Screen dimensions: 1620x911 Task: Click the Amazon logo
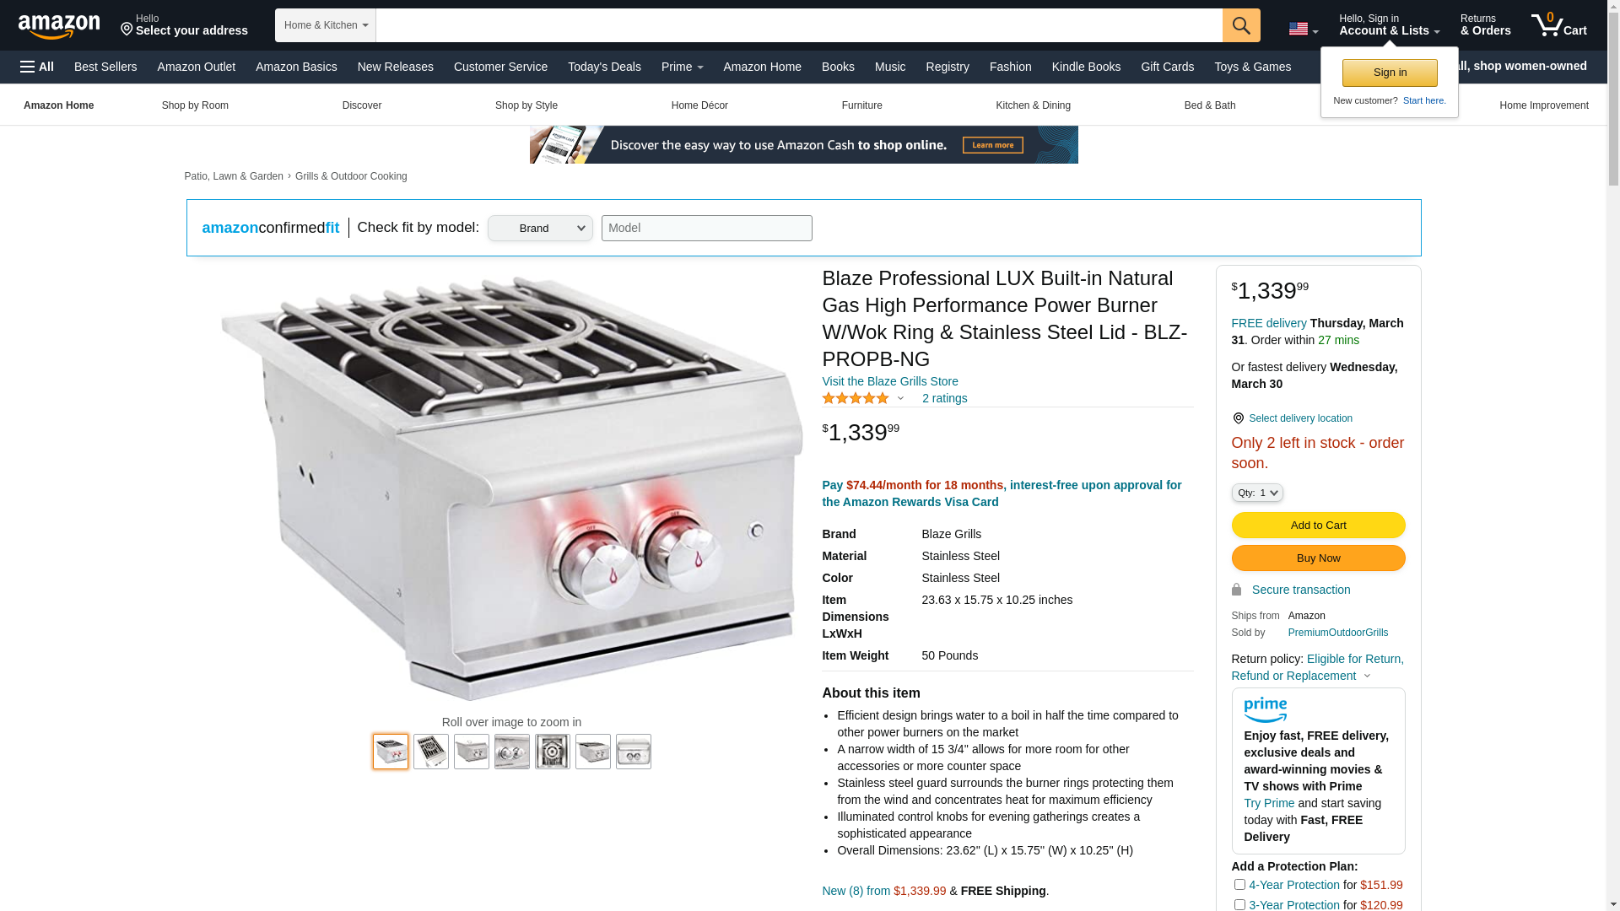tap(59, 26)
